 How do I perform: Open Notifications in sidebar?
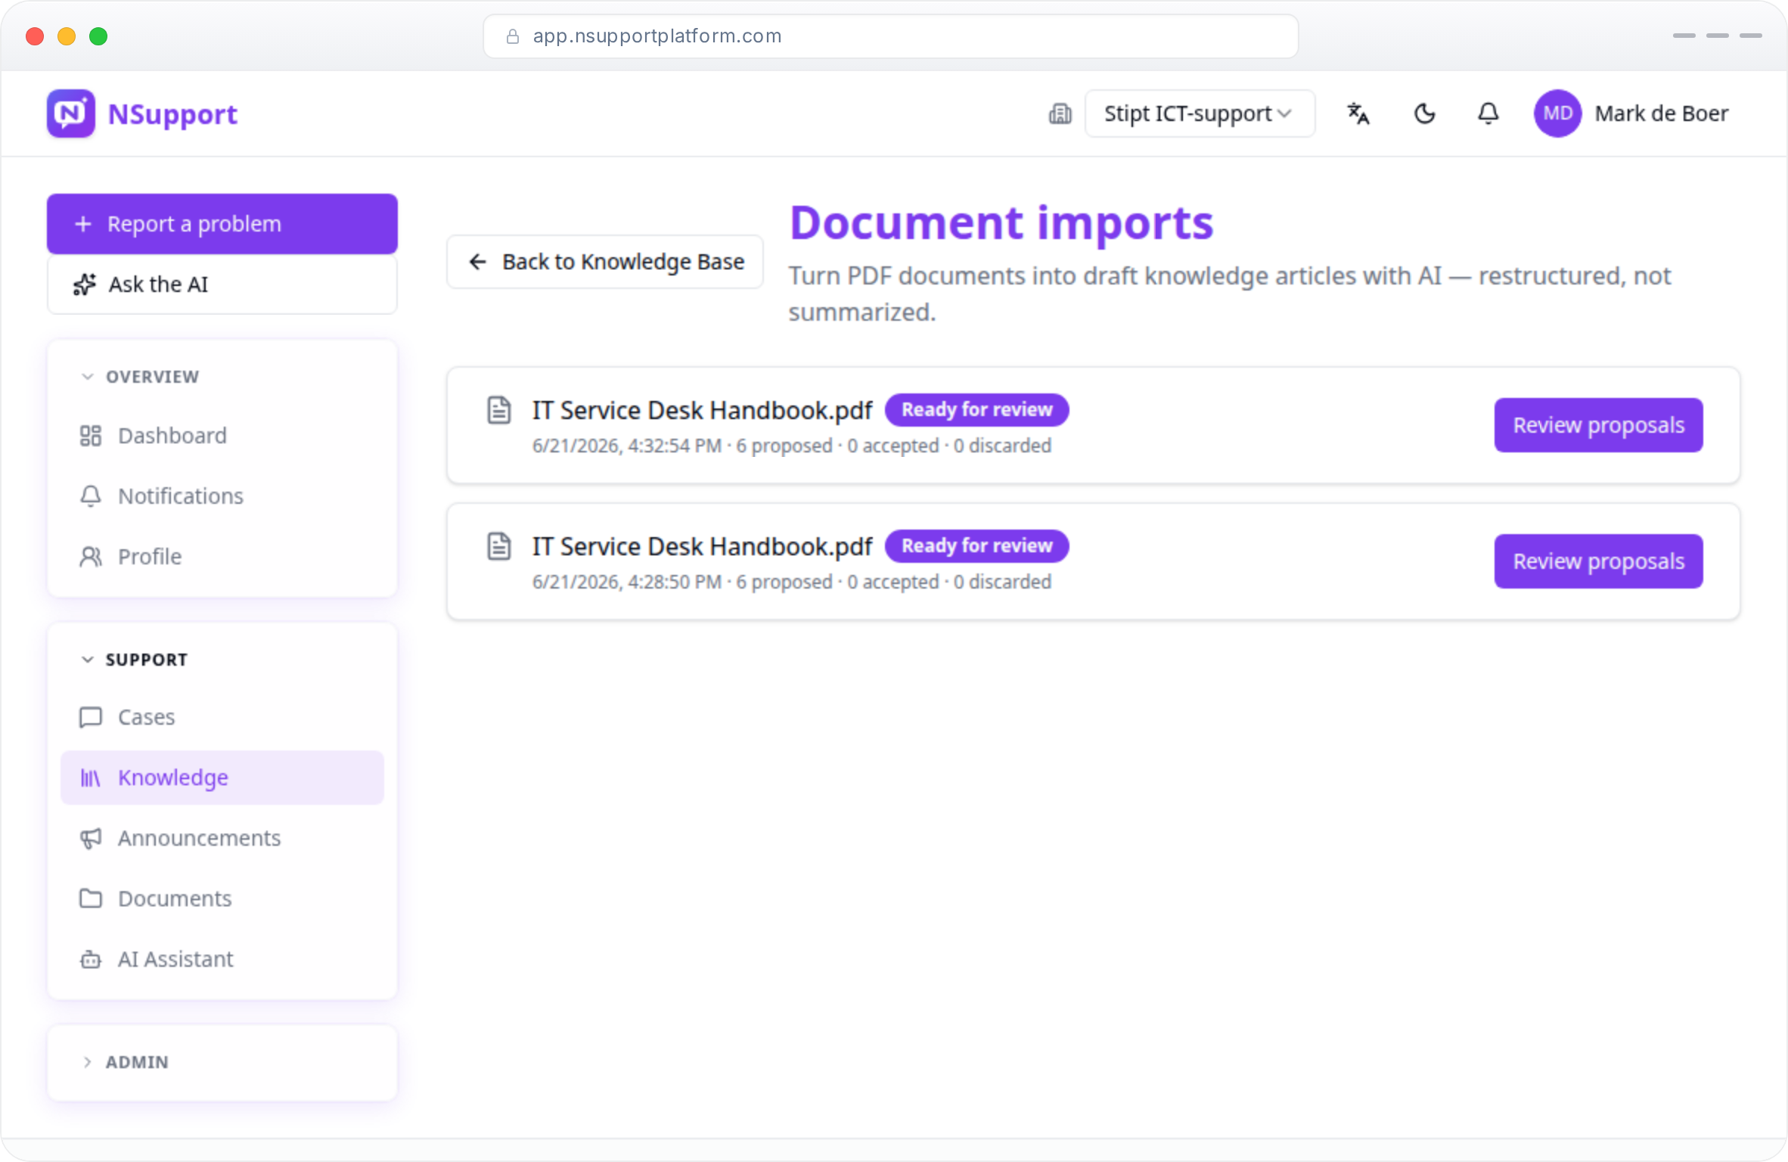[222, 496]
